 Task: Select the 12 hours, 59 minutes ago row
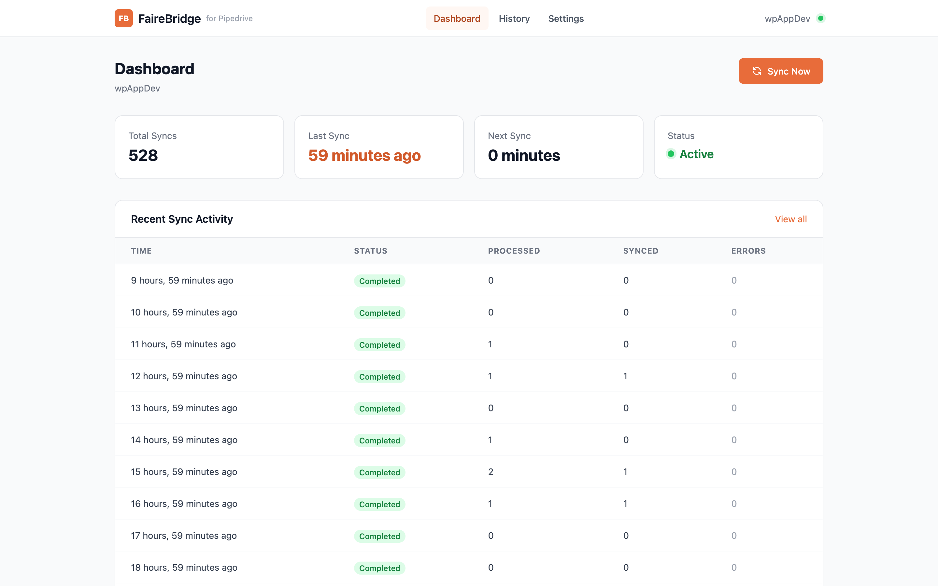469,376
